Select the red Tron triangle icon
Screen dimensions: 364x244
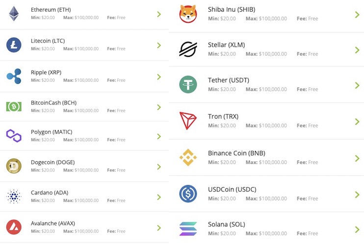click(x=188, y=121)
